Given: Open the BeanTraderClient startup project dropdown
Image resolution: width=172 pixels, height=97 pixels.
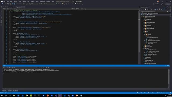Looking at the screenshot, I should coord(47,4).
